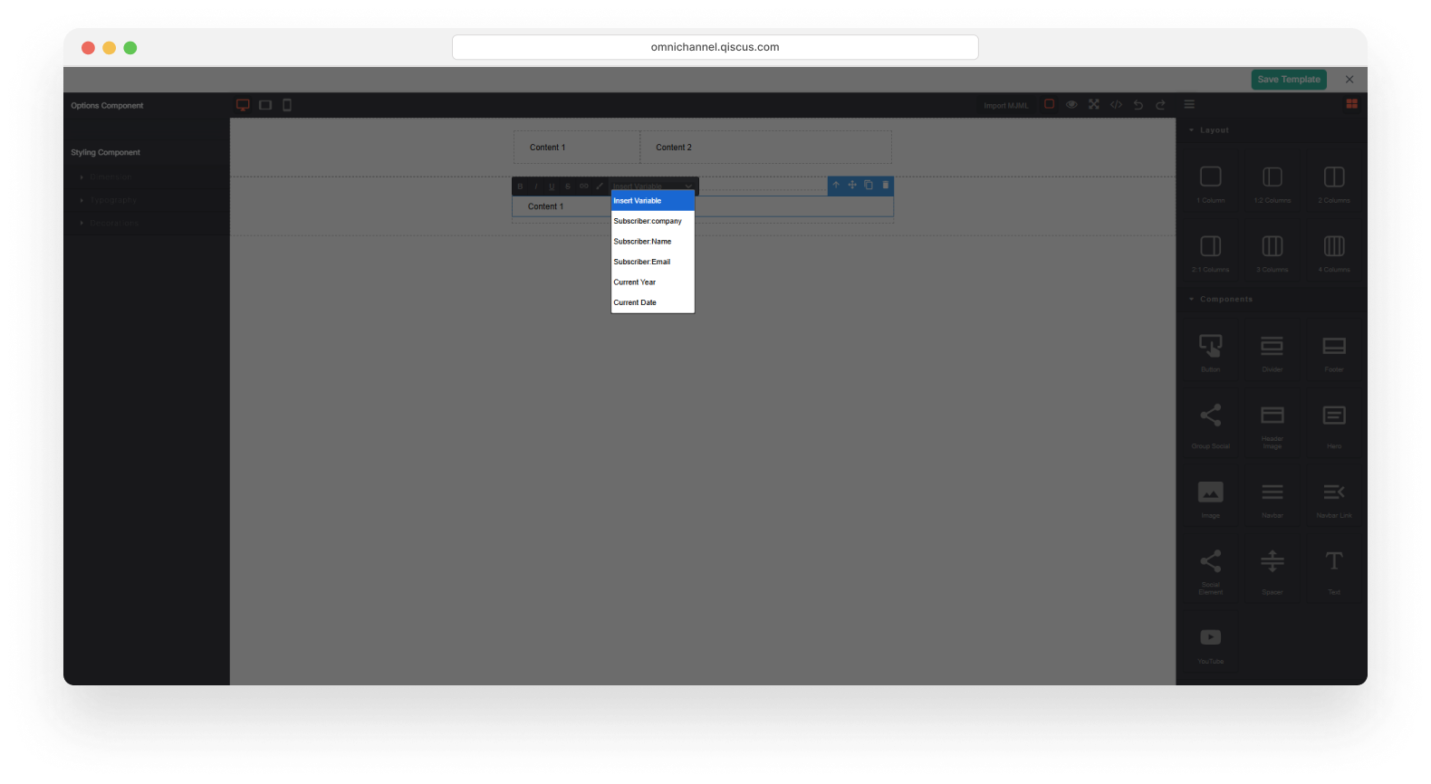Select the Navbar component block

[x=1273, y=497]
